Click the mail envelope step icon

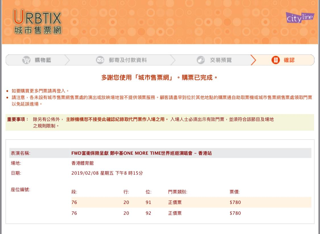[100, 60]
